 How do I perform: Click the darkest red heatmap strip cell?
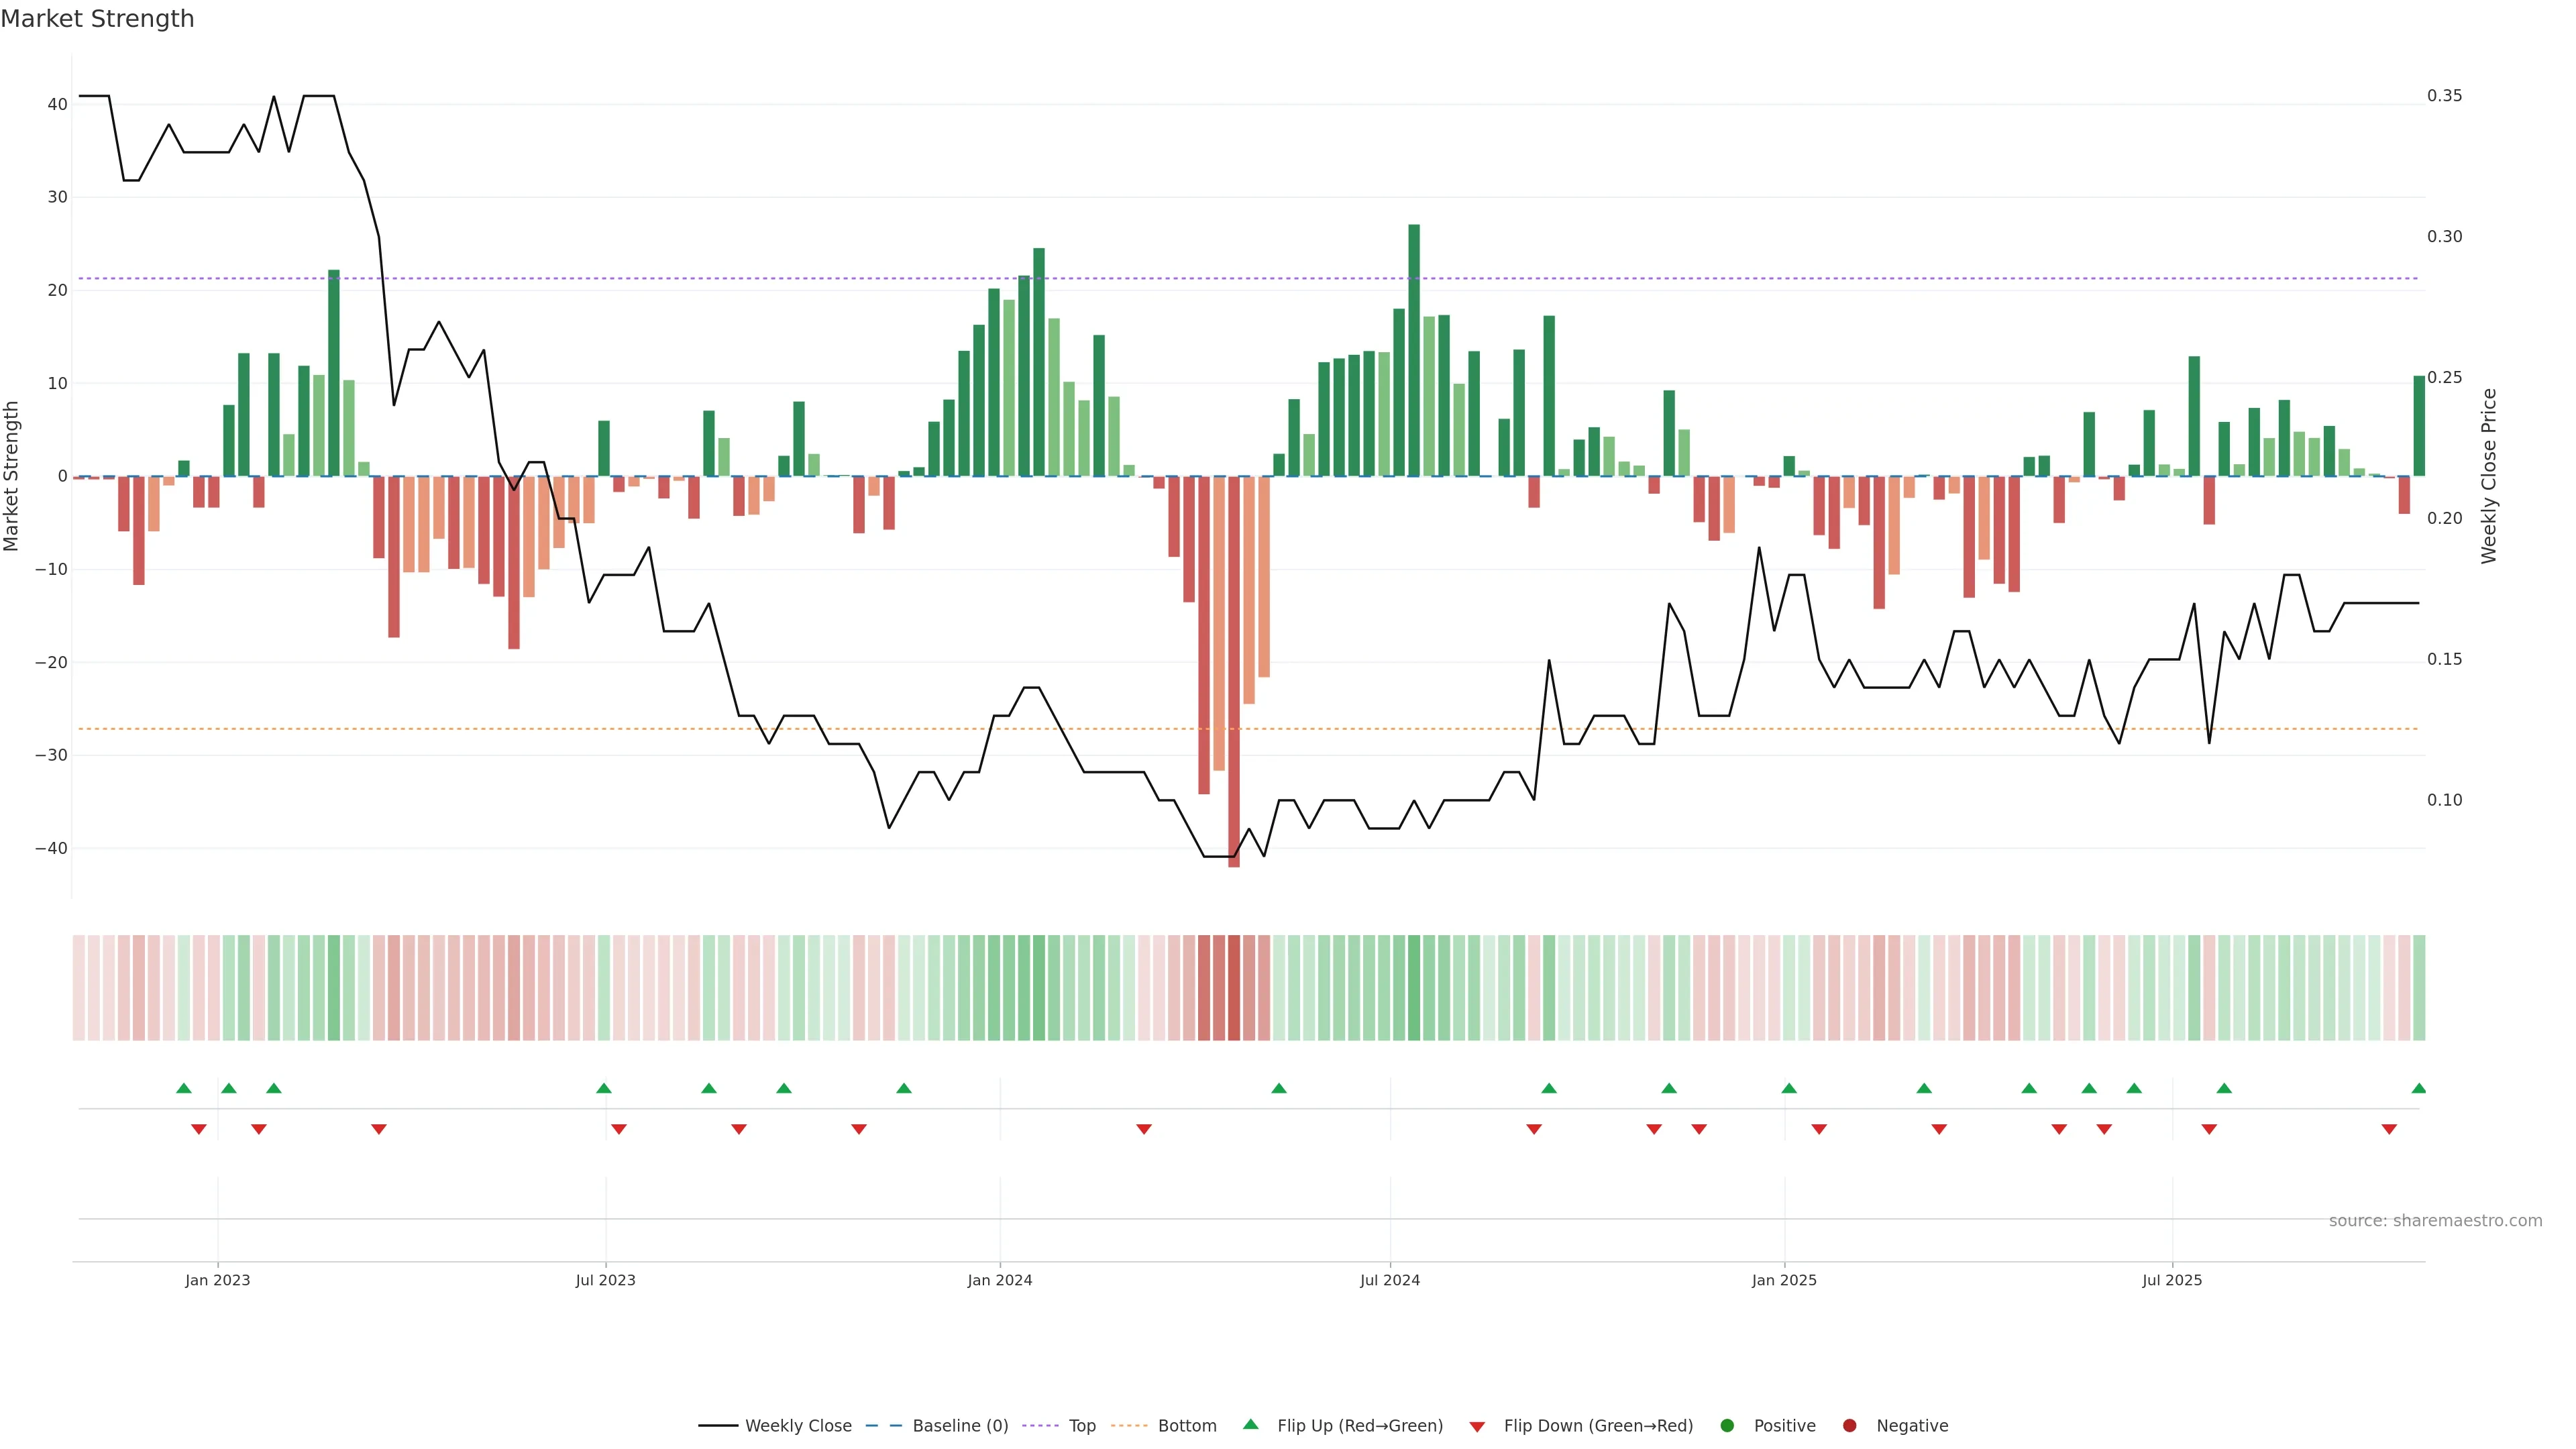click(x=1234, y=988)
